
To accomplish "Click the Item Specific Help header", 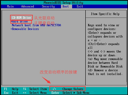I will pyautogui.click(x=105, y=14).
